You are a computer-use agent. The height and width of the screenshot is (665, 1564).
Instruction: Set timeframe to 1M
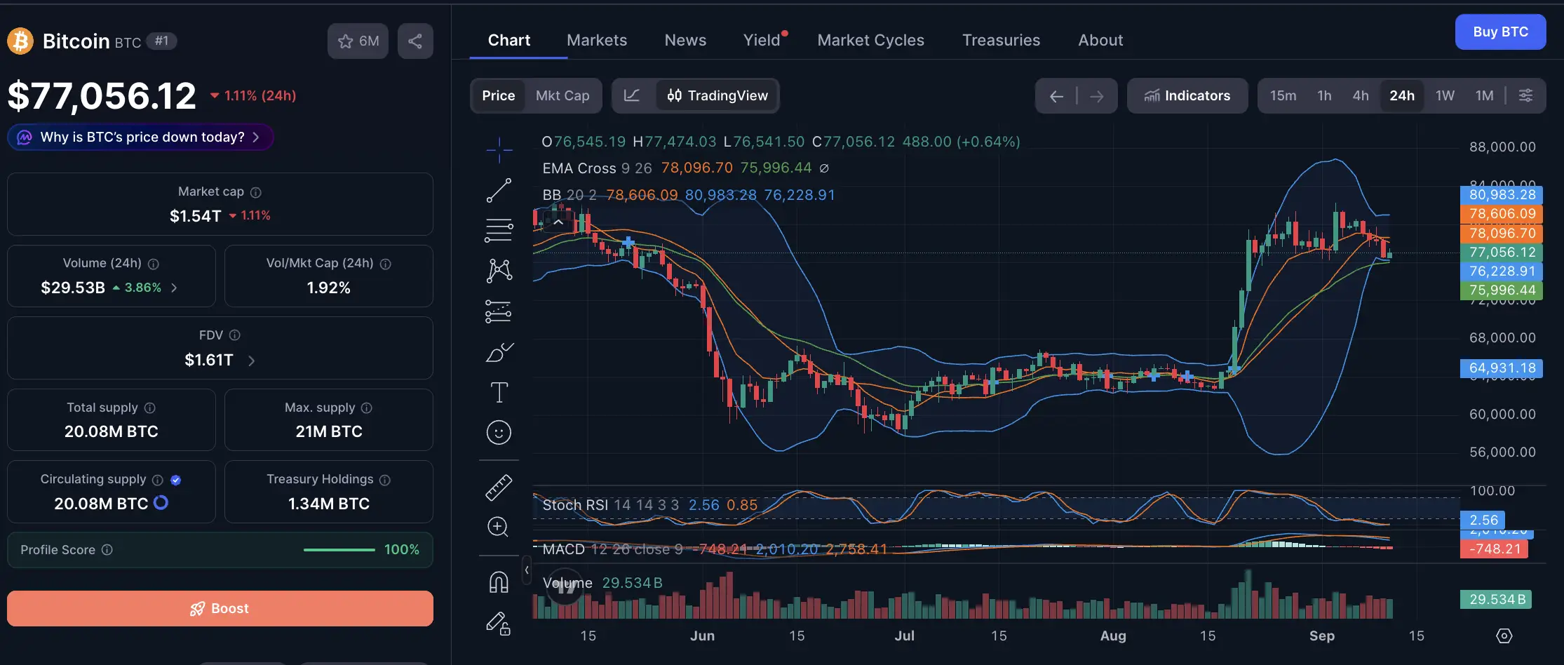coord(1484,95)
